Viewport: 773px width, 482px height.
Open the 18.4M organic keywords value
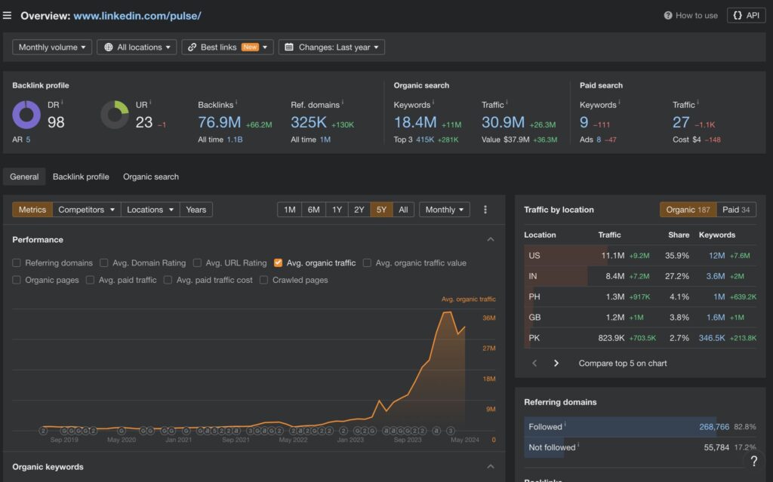415,122
